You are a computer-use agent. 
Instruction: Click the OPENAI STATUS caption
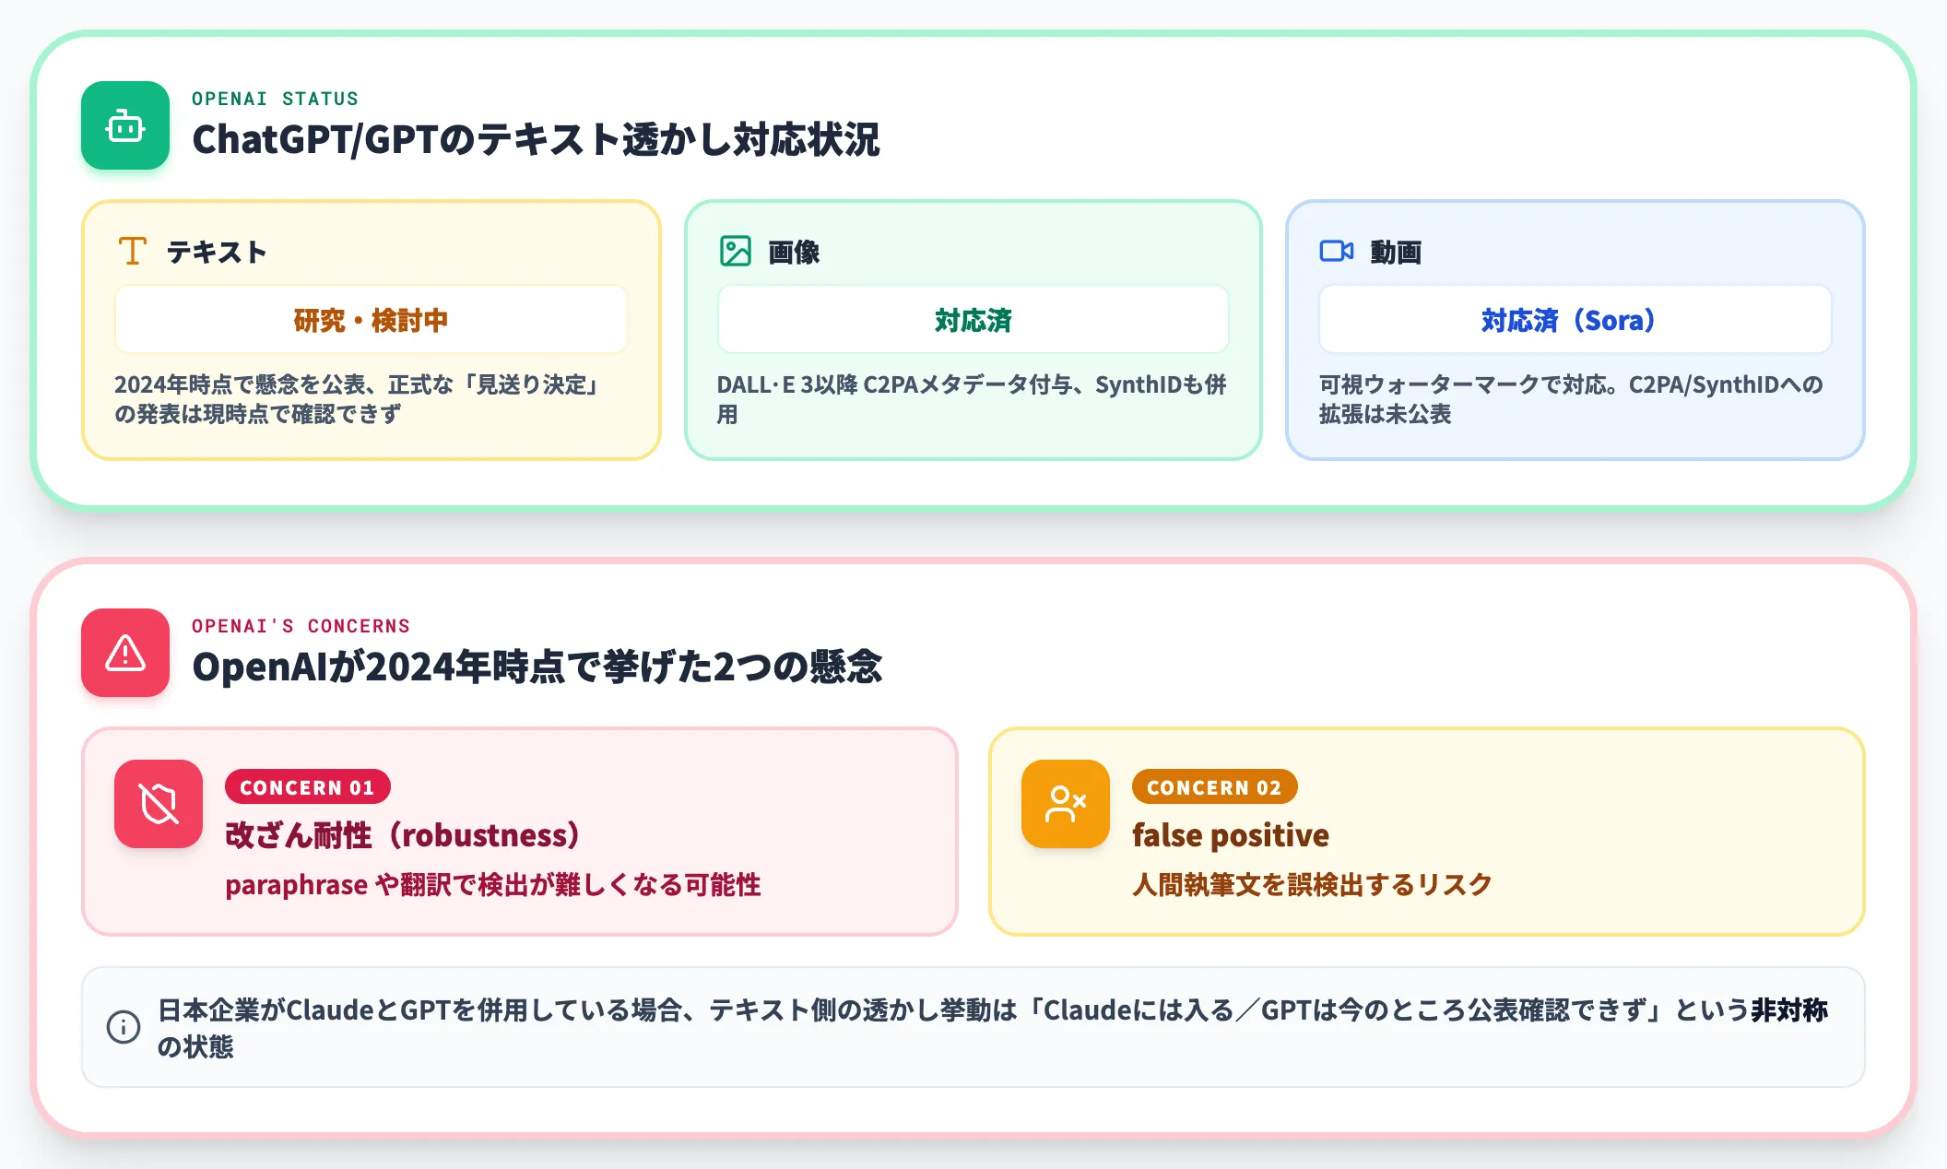275,99
